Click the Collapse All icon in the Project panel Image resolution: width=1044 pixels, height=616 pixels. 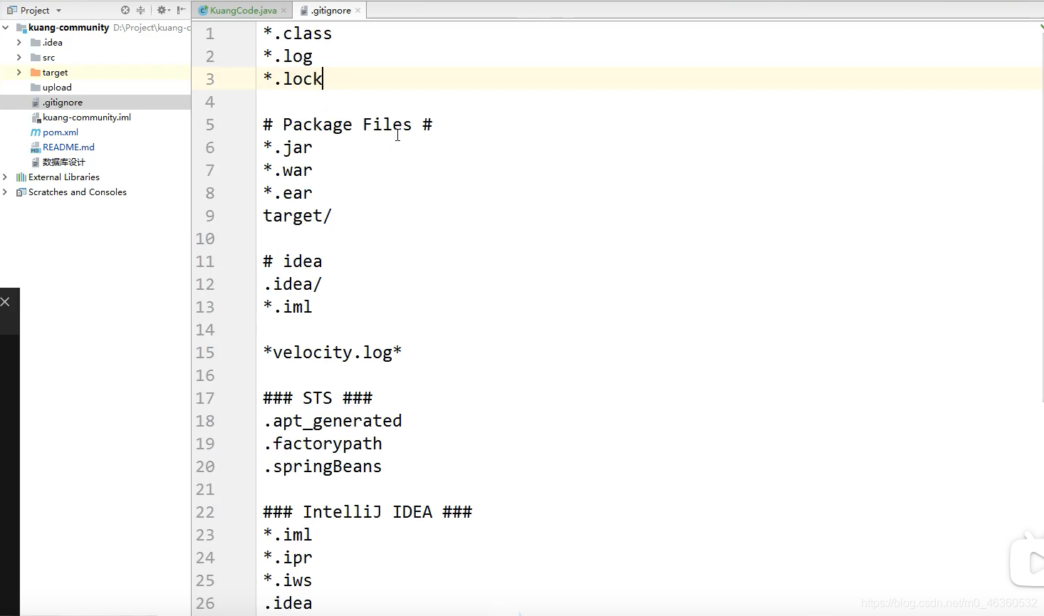pyautogui.click(x=140, y=10)
